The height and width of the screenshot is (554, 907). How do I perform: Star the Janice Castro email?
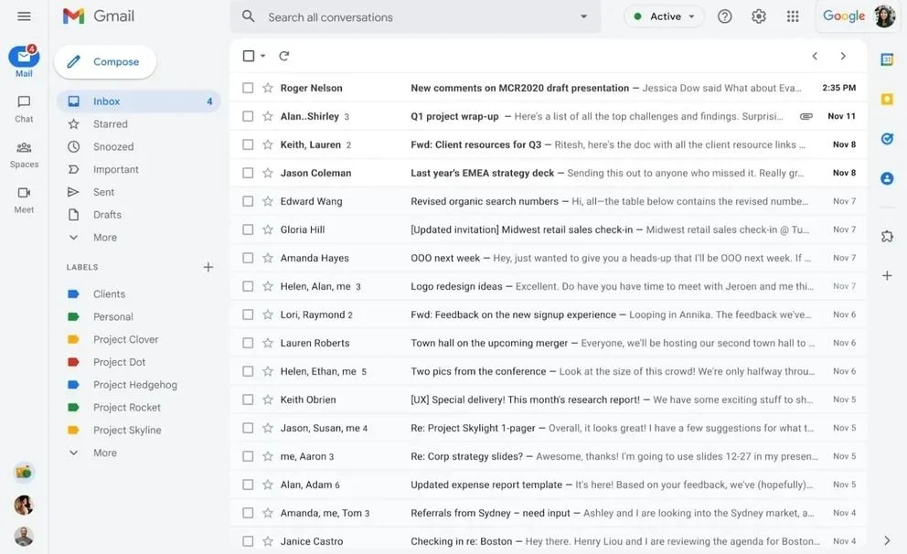click(267, 541)
